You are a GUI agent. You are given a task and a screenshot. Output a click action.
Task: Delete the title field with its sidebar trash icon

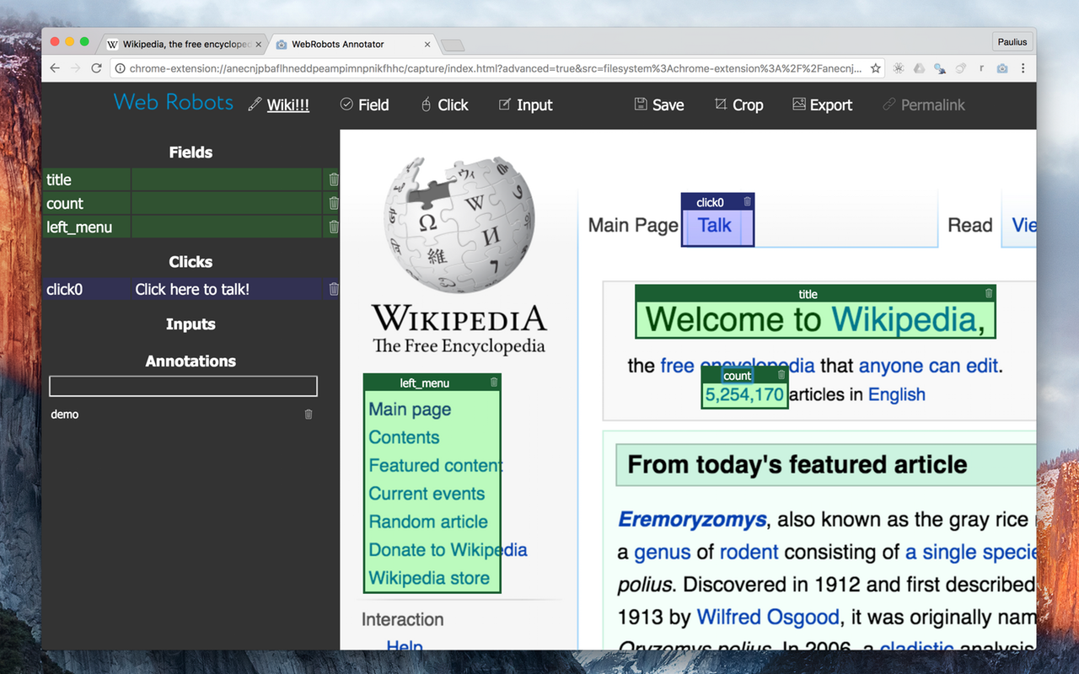pos(334,179)
